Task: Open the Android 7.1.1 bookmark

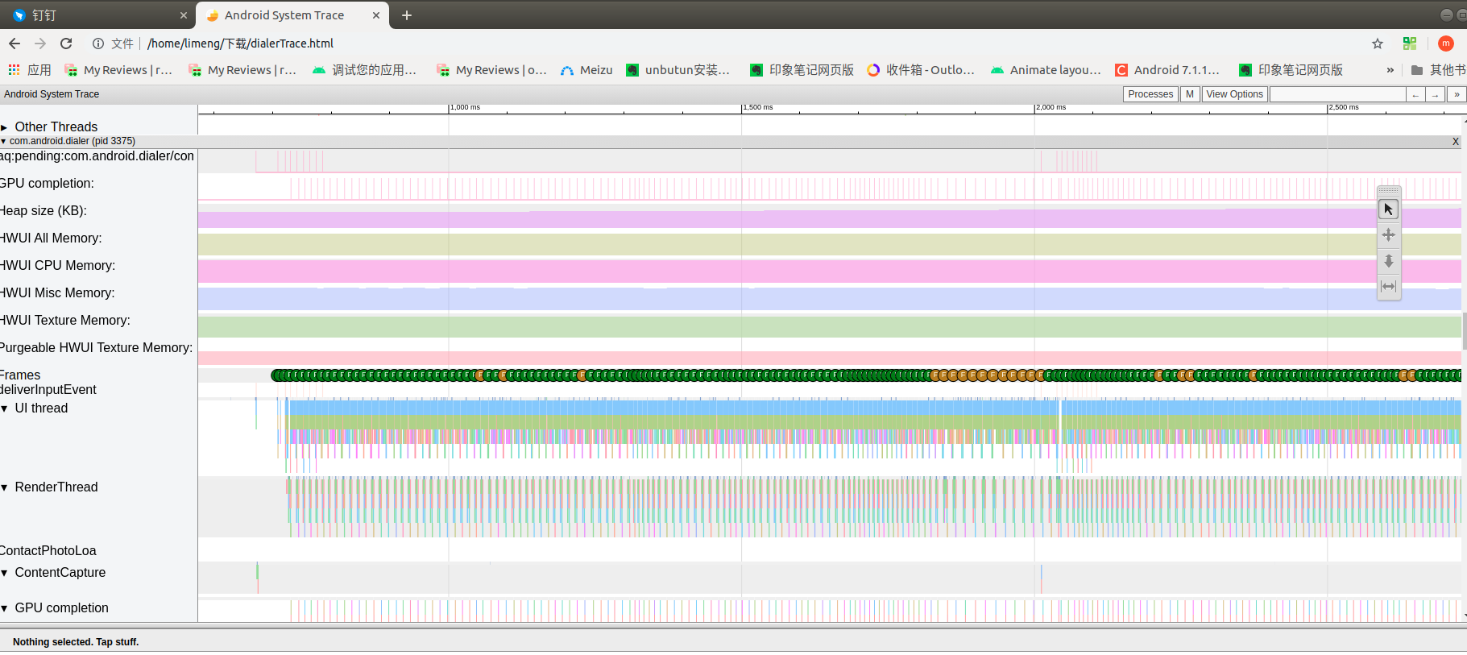Action: coord(1167,70)
